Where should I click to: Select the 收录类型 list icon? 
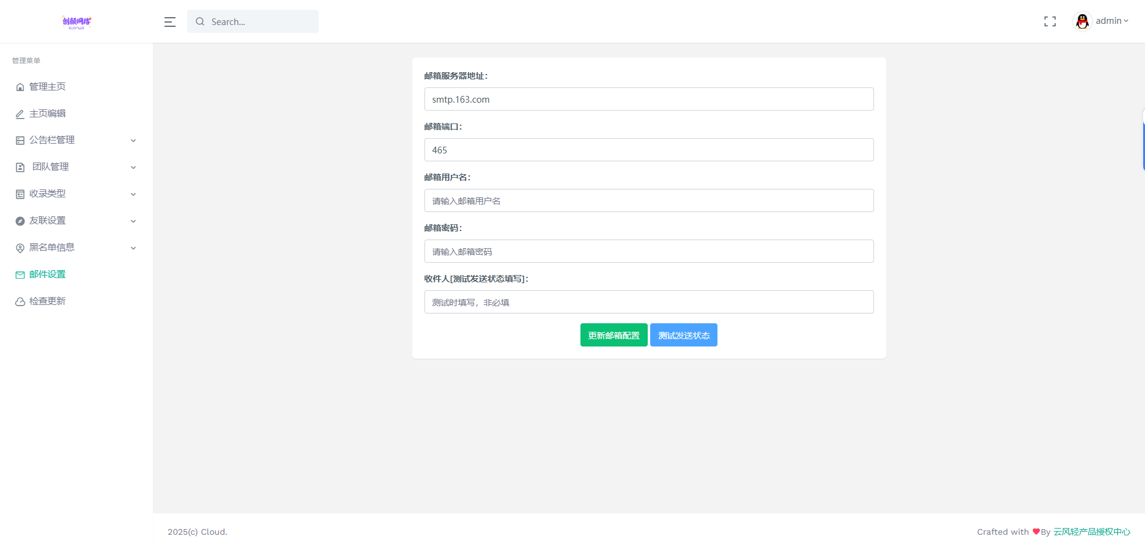click(x=19, y=193)
